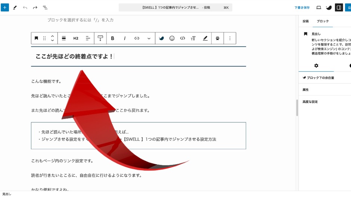Toggle italic formatting
The image size is (351, 197).
coord(125,38)
